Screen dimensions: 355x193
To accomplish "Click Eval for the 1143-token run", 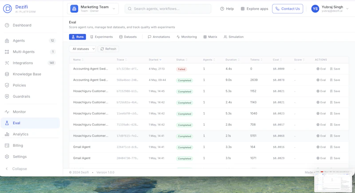I will click(x=321, y=102).
